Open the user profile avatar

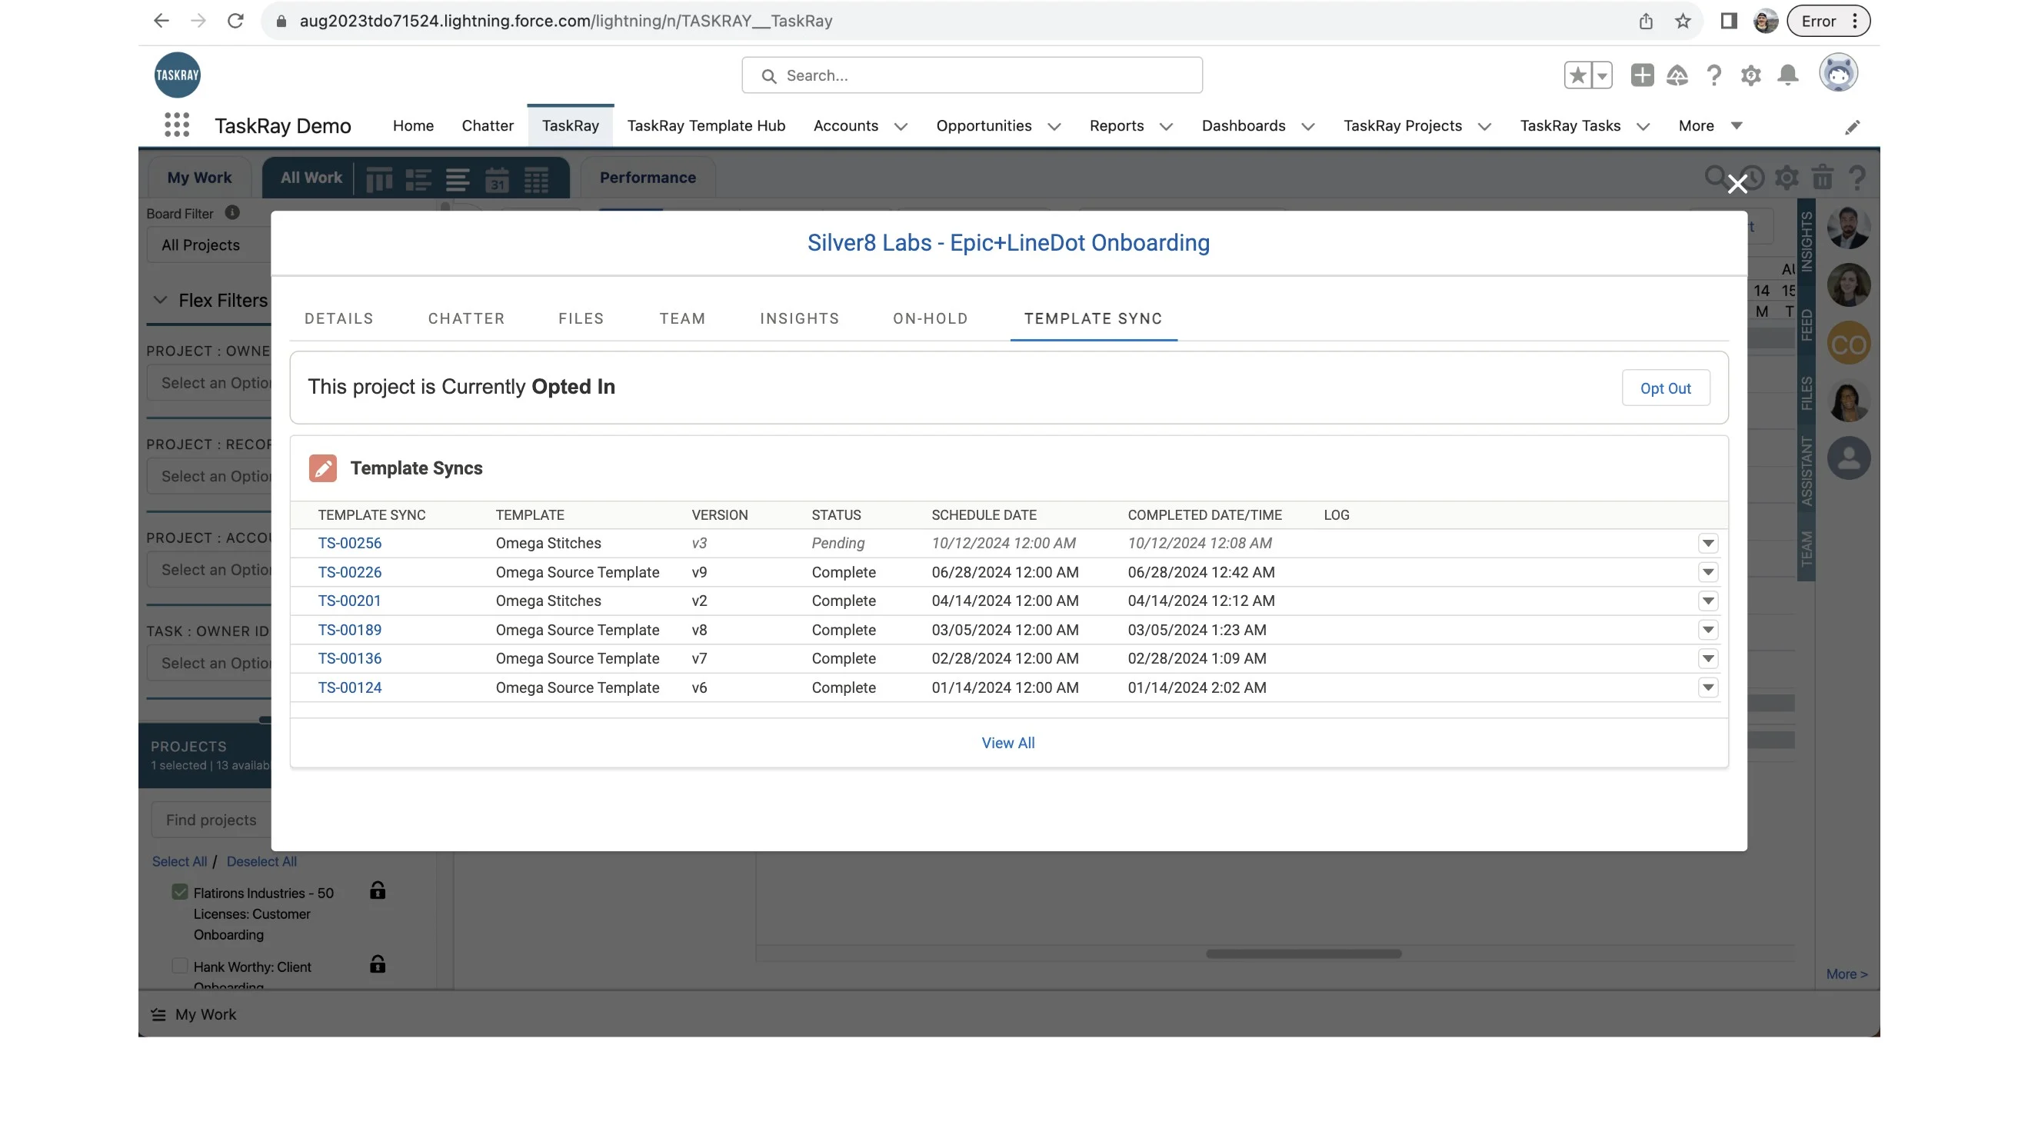pos(1839,74)
